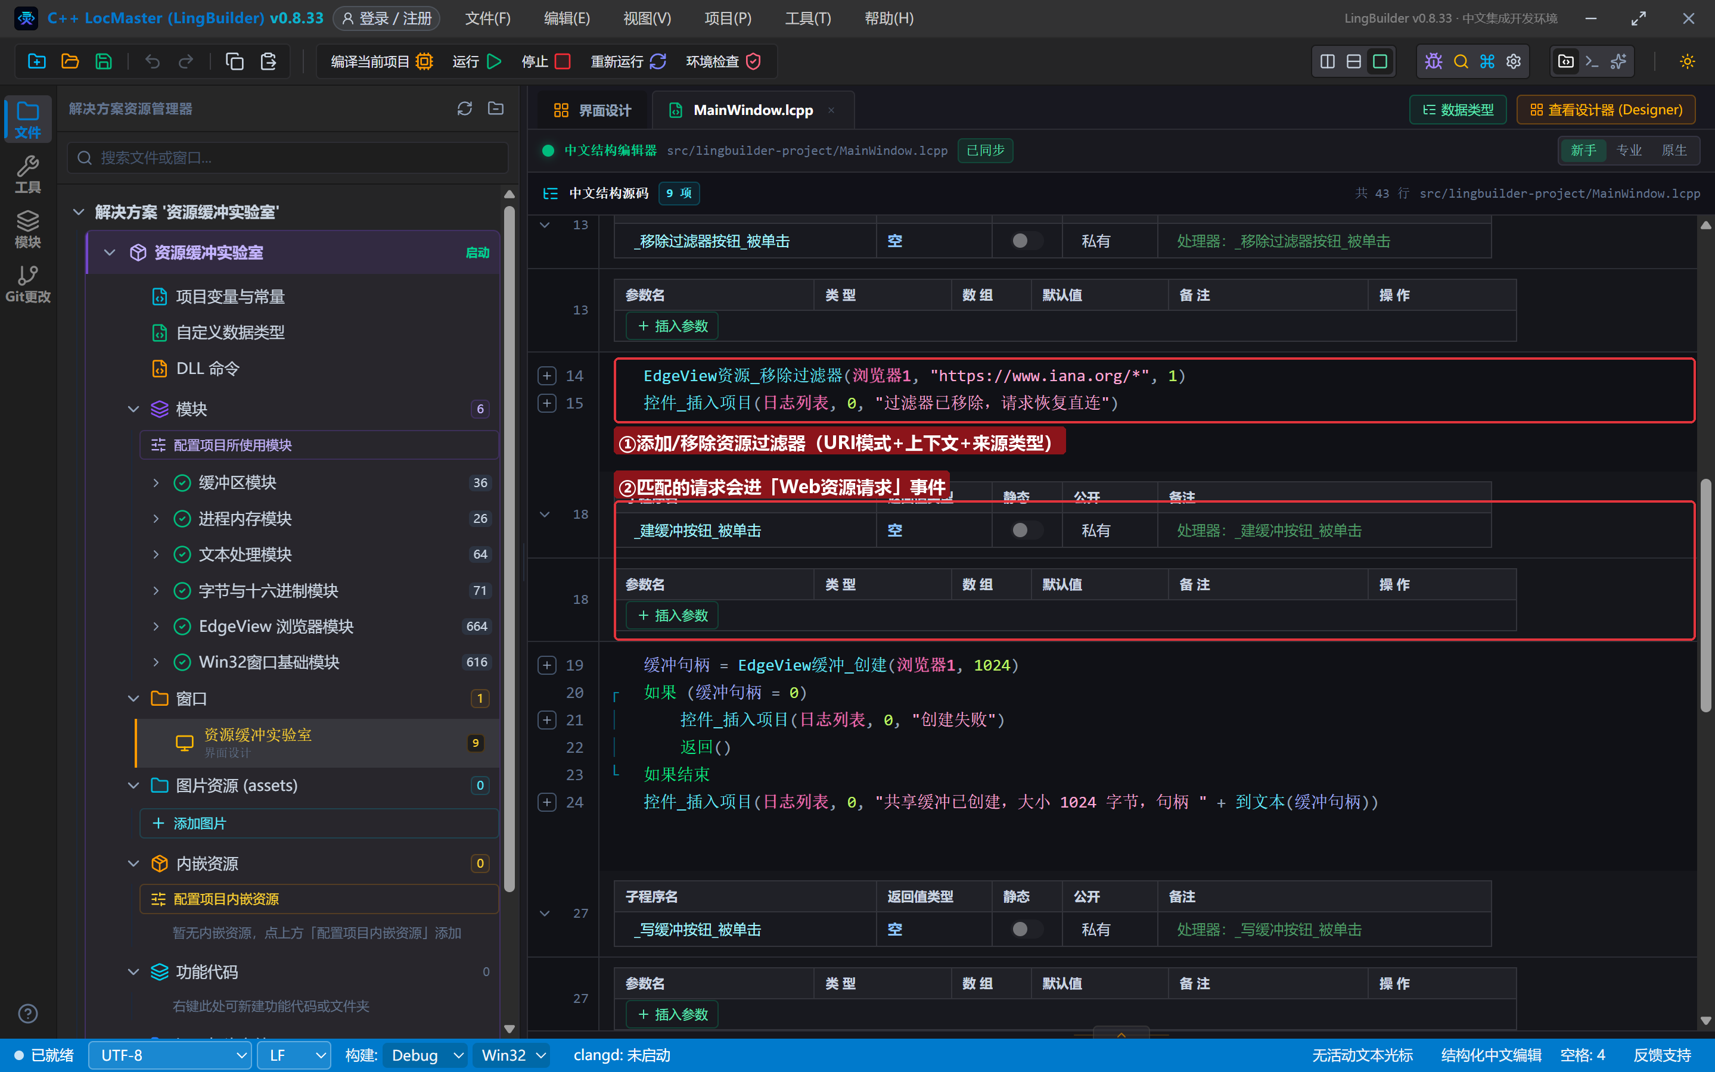
Task: Click the AI sparkle icon
Action: tap(1618, 62)
